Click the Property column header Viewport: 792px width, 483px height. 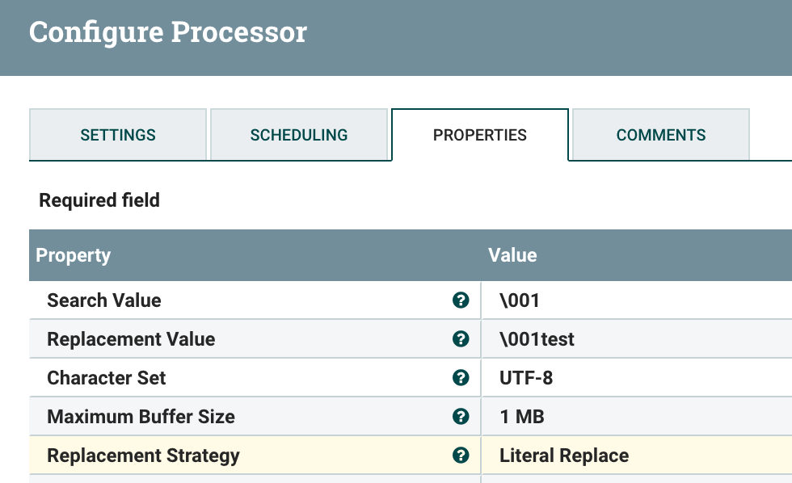pos(74,255)
